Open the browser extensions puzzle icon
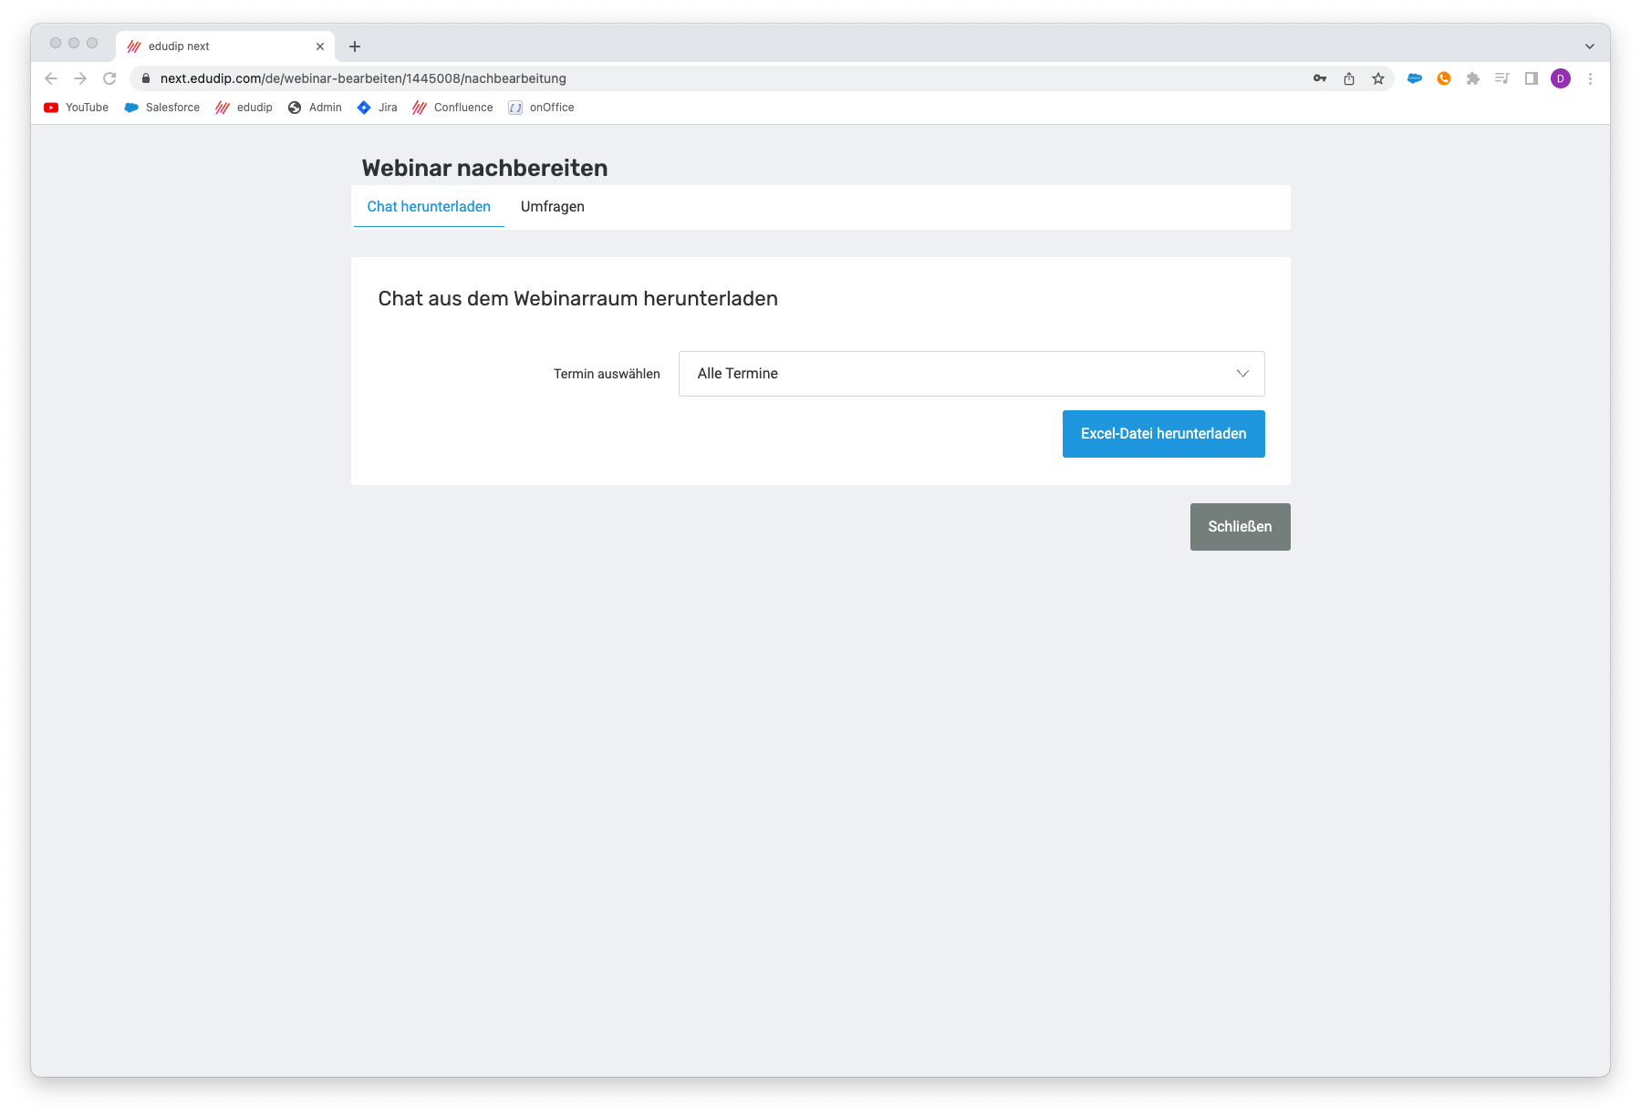 [x=1473, y=79]
